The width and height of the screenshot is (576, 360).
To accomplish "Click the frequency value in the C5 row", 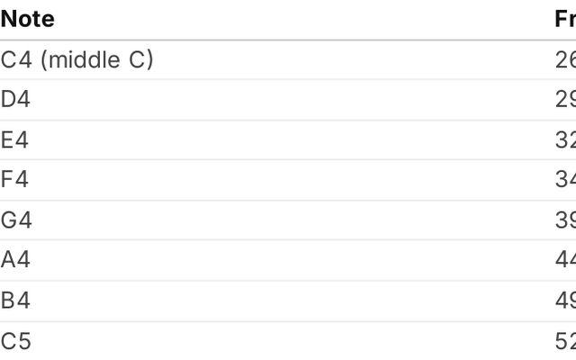I will point(566,341).
